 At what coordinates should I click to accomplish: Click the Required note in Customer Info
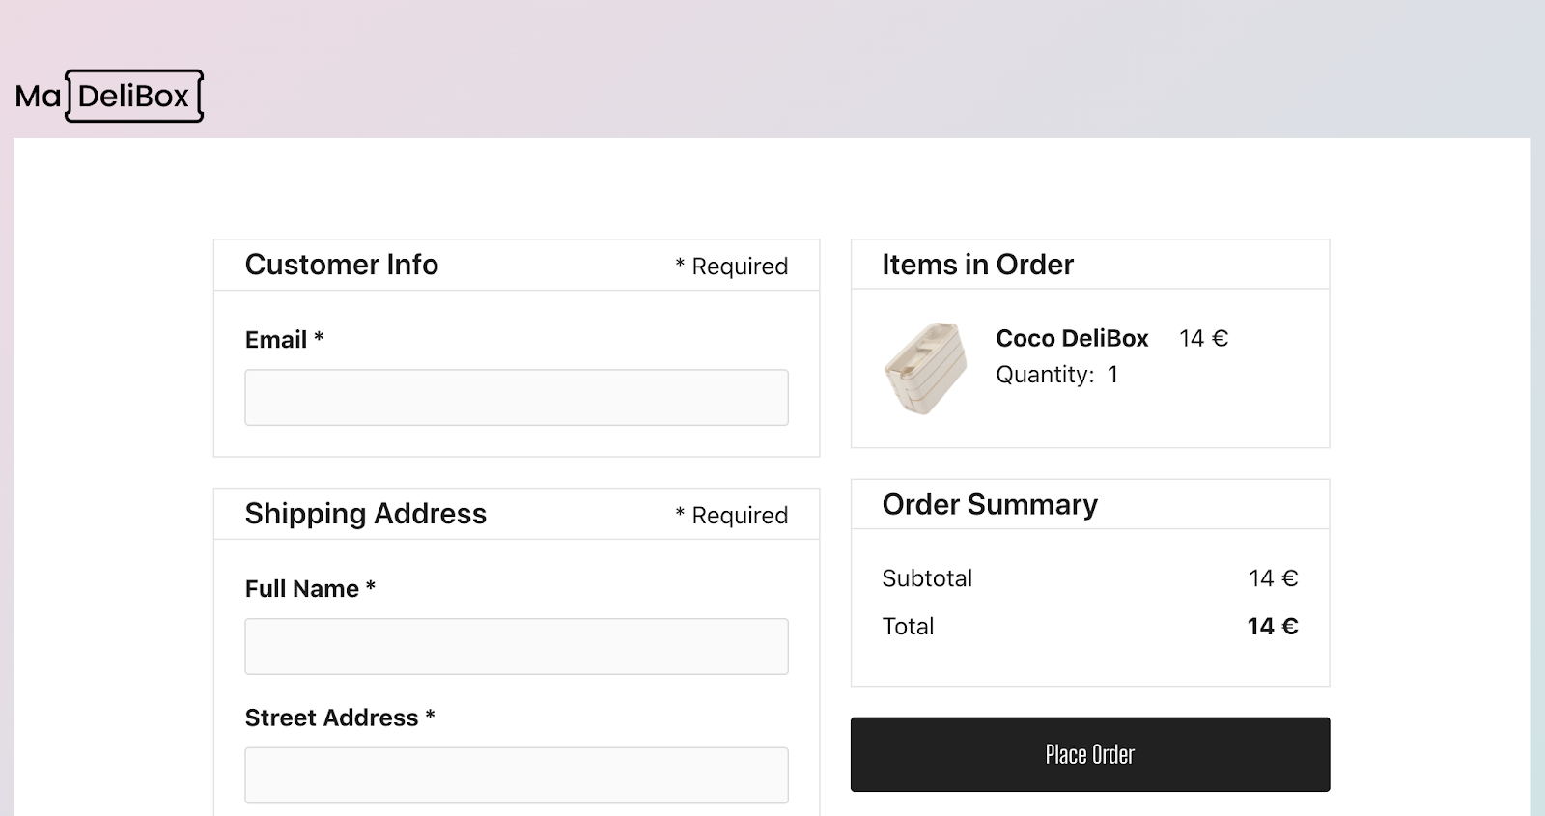coord(731,267)
